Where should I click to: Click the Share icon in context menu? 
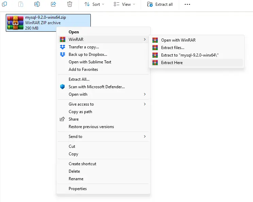62,119
